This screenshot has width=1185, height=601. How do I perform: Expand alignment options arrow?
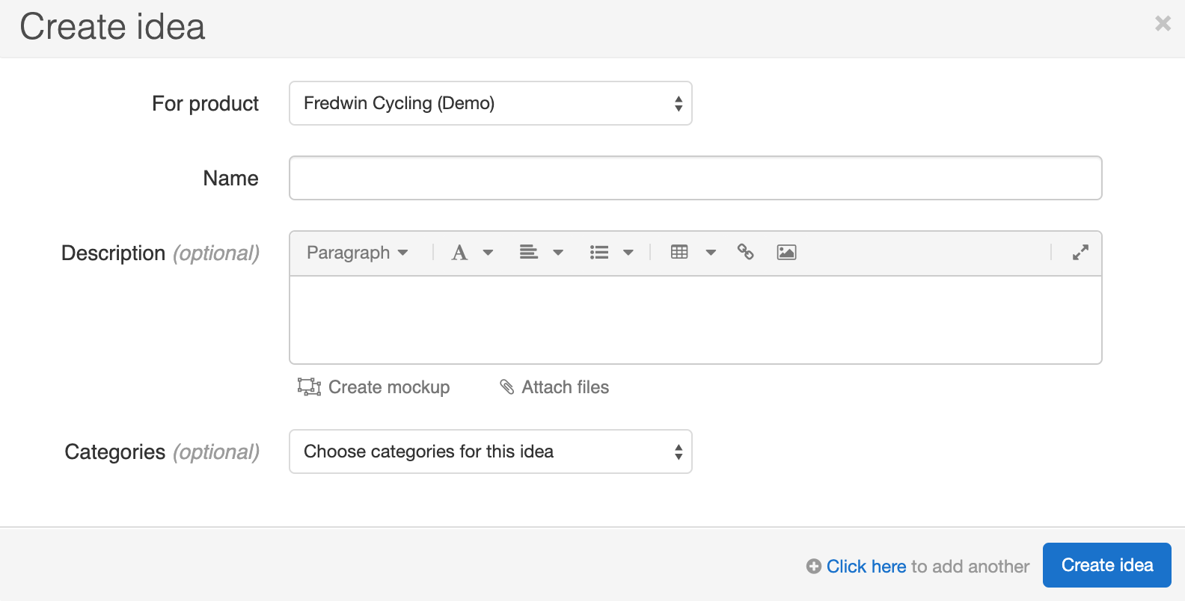[558, 253]
